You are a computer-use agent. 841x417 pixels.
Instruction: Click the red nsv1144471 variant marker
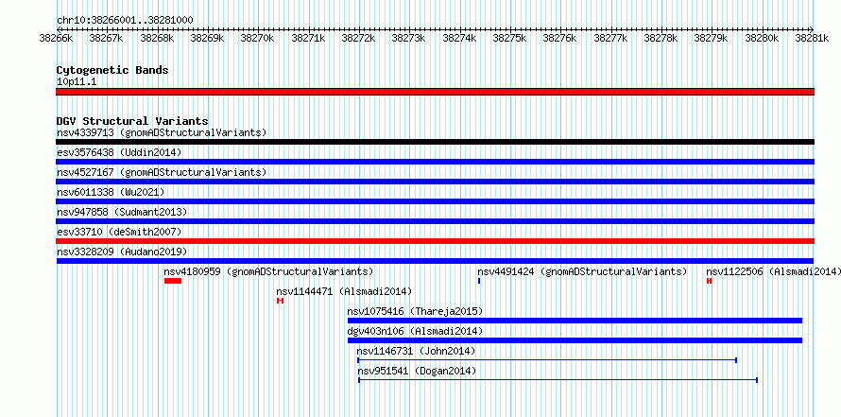point(280,301)
